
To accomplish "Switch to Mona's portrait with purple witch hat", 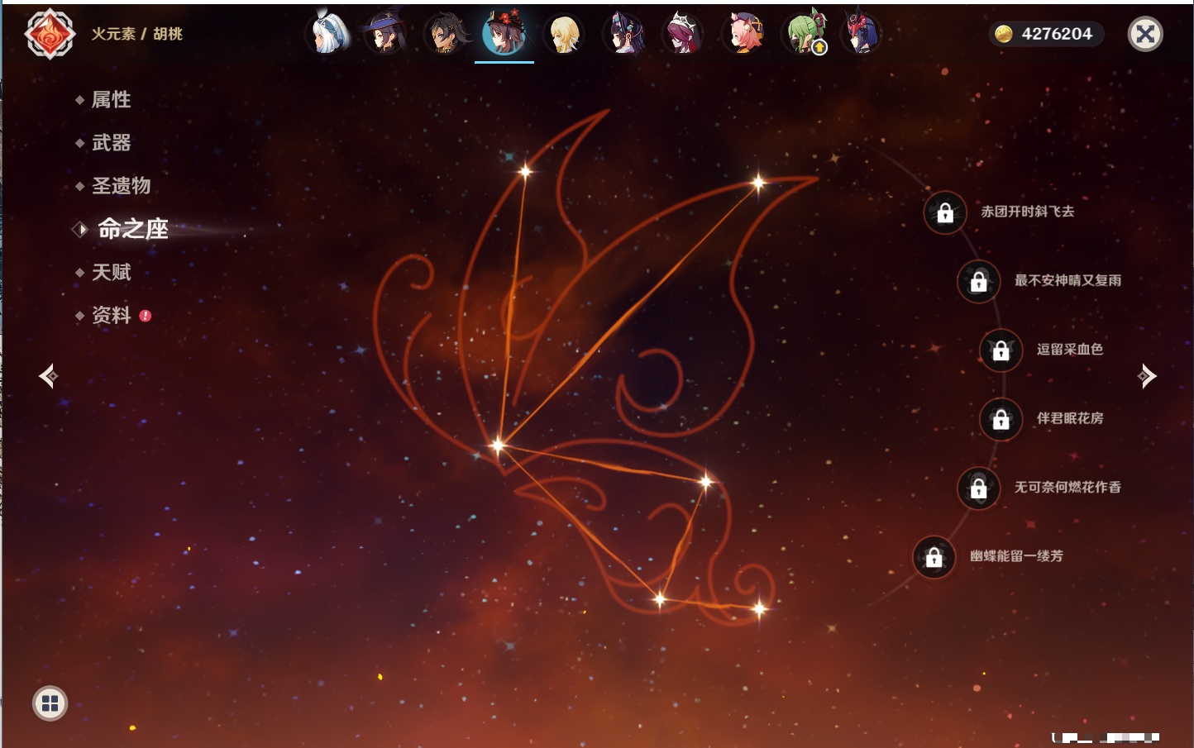I will tap(385, 34).
